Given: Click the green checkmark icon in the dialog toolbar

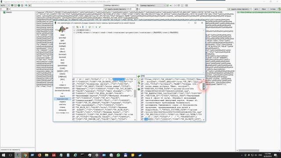Looking at the screenshot, I should pyautogui.click(x=100, y=27).
